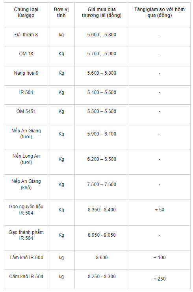Click the '+ 100' change for Tấm khô

coord(160,258)
